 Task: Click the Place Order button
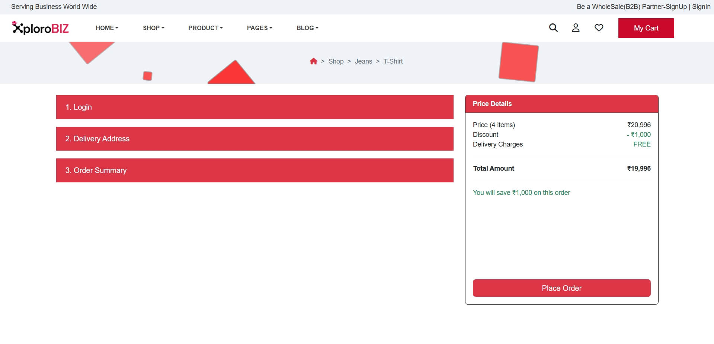(561, 288)
